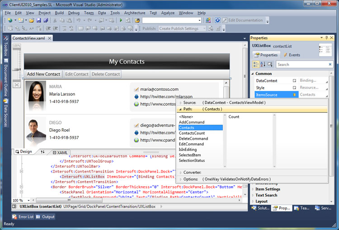Open the Architecture menu
The height and width of the screenshot is (230, 339).
click(135, 13)
